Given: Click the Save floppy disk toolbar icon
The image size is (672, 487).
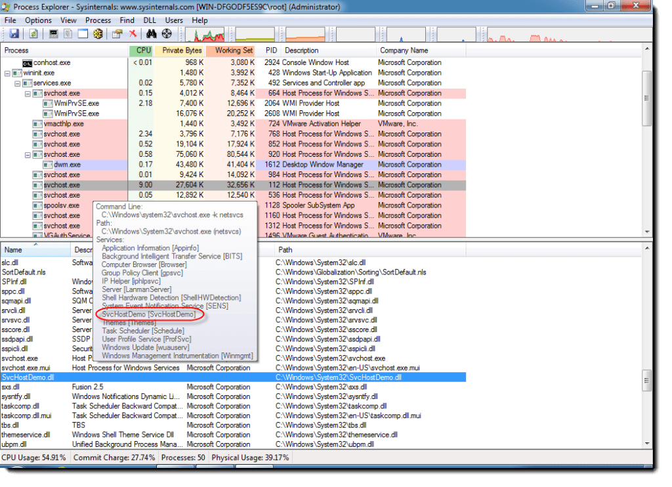Looking at the screenshot, I should (12, 33).
